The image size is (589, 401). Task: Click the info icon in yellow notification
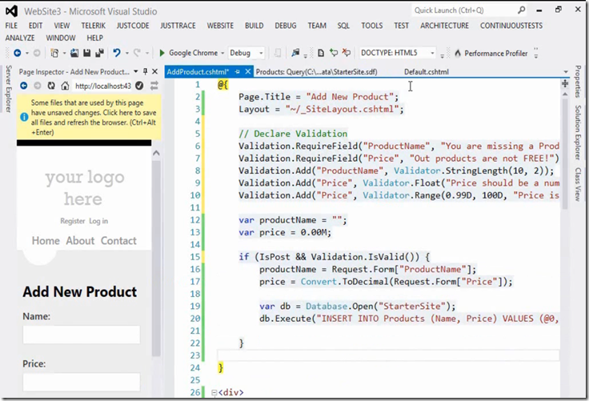tap(24, 117)
